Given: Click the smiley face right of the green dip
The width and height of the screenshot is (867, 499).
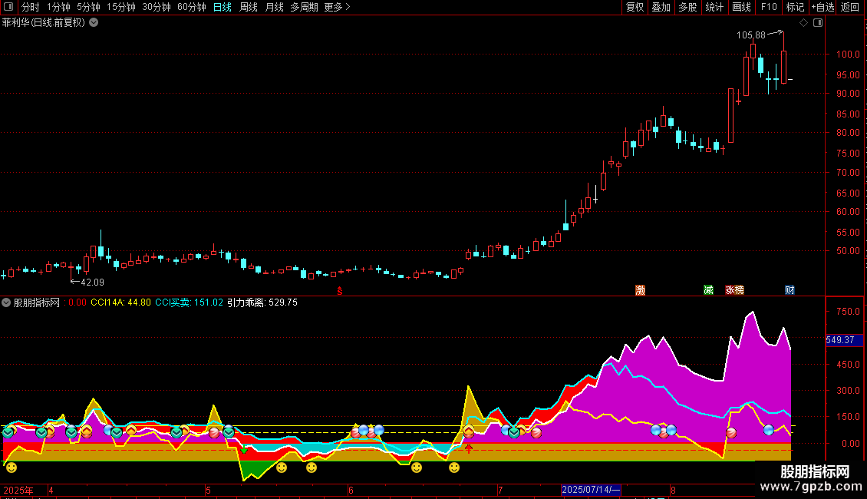Looking at the screenshot, I should [282, 468].
